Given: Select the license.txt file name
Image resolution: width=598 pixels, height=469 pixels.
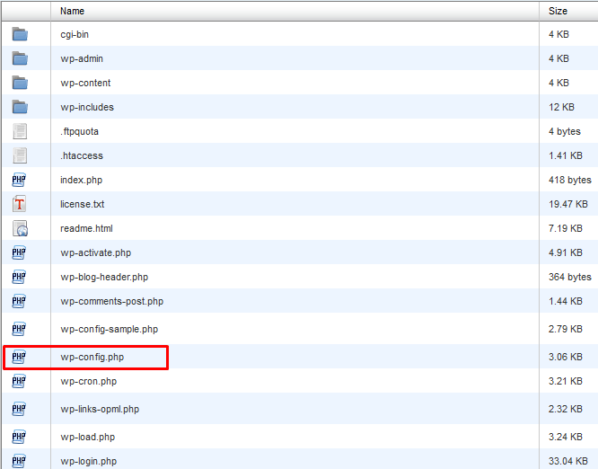Looking at the screenshot, I should point(82,204).
